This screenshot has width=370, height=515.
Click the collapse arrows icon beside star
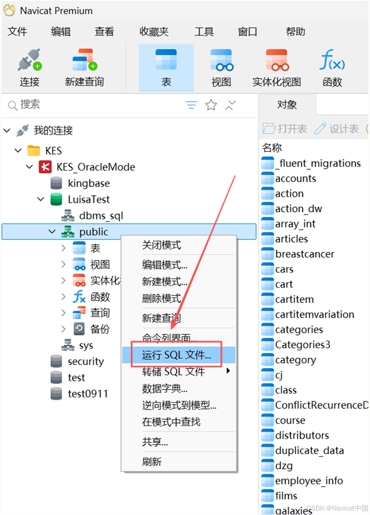click(x=230, y=105)
